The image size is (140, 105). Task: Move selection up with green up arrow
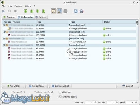point(31,11)
